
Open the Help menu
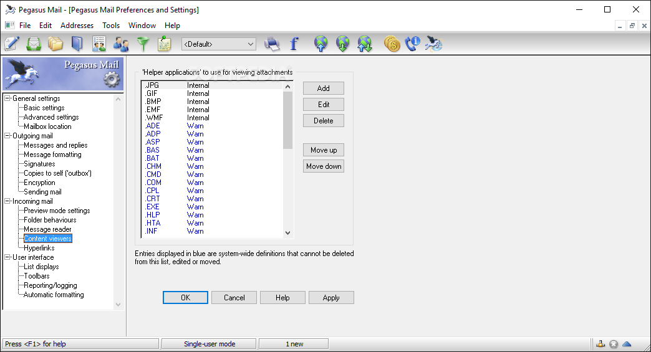[172, 26]
